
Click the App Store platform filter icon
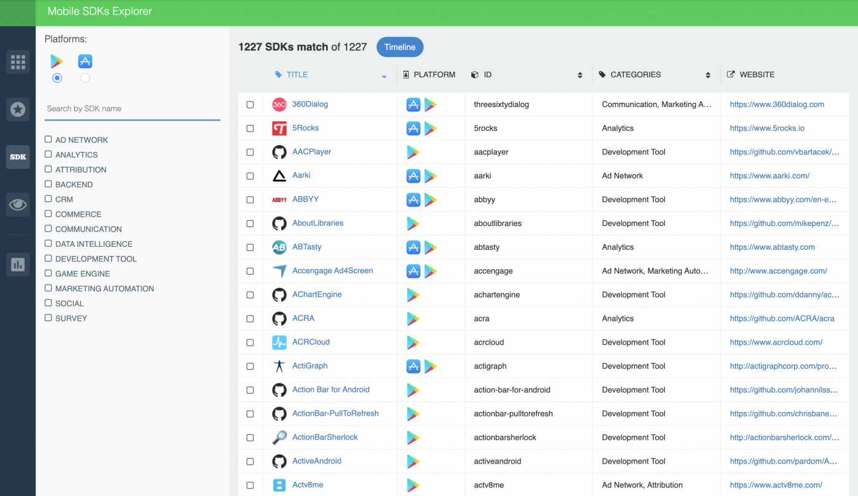point(85,61)
